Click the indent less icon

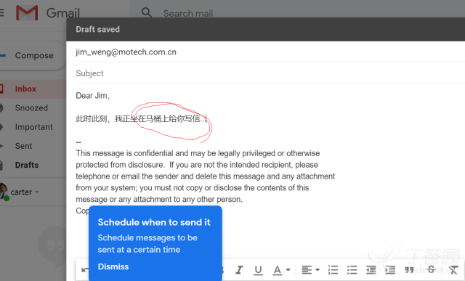tap(371, 269)
